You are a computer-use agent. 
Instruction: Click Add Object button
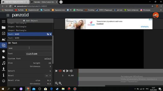(30, 21)
